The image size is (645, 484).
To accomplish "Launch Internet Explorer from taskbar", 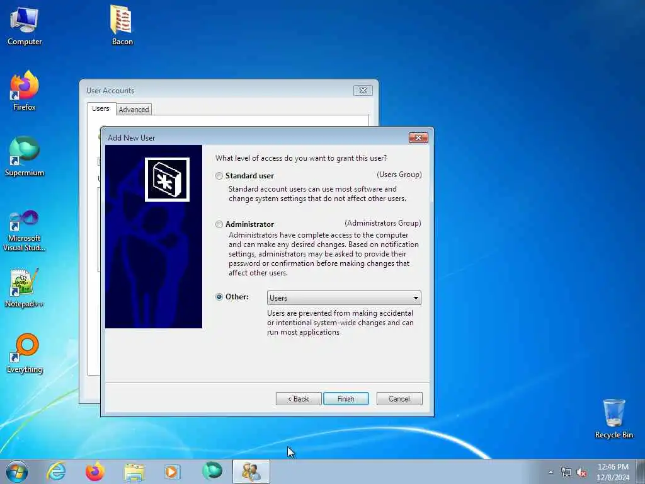I will point(56,471).
